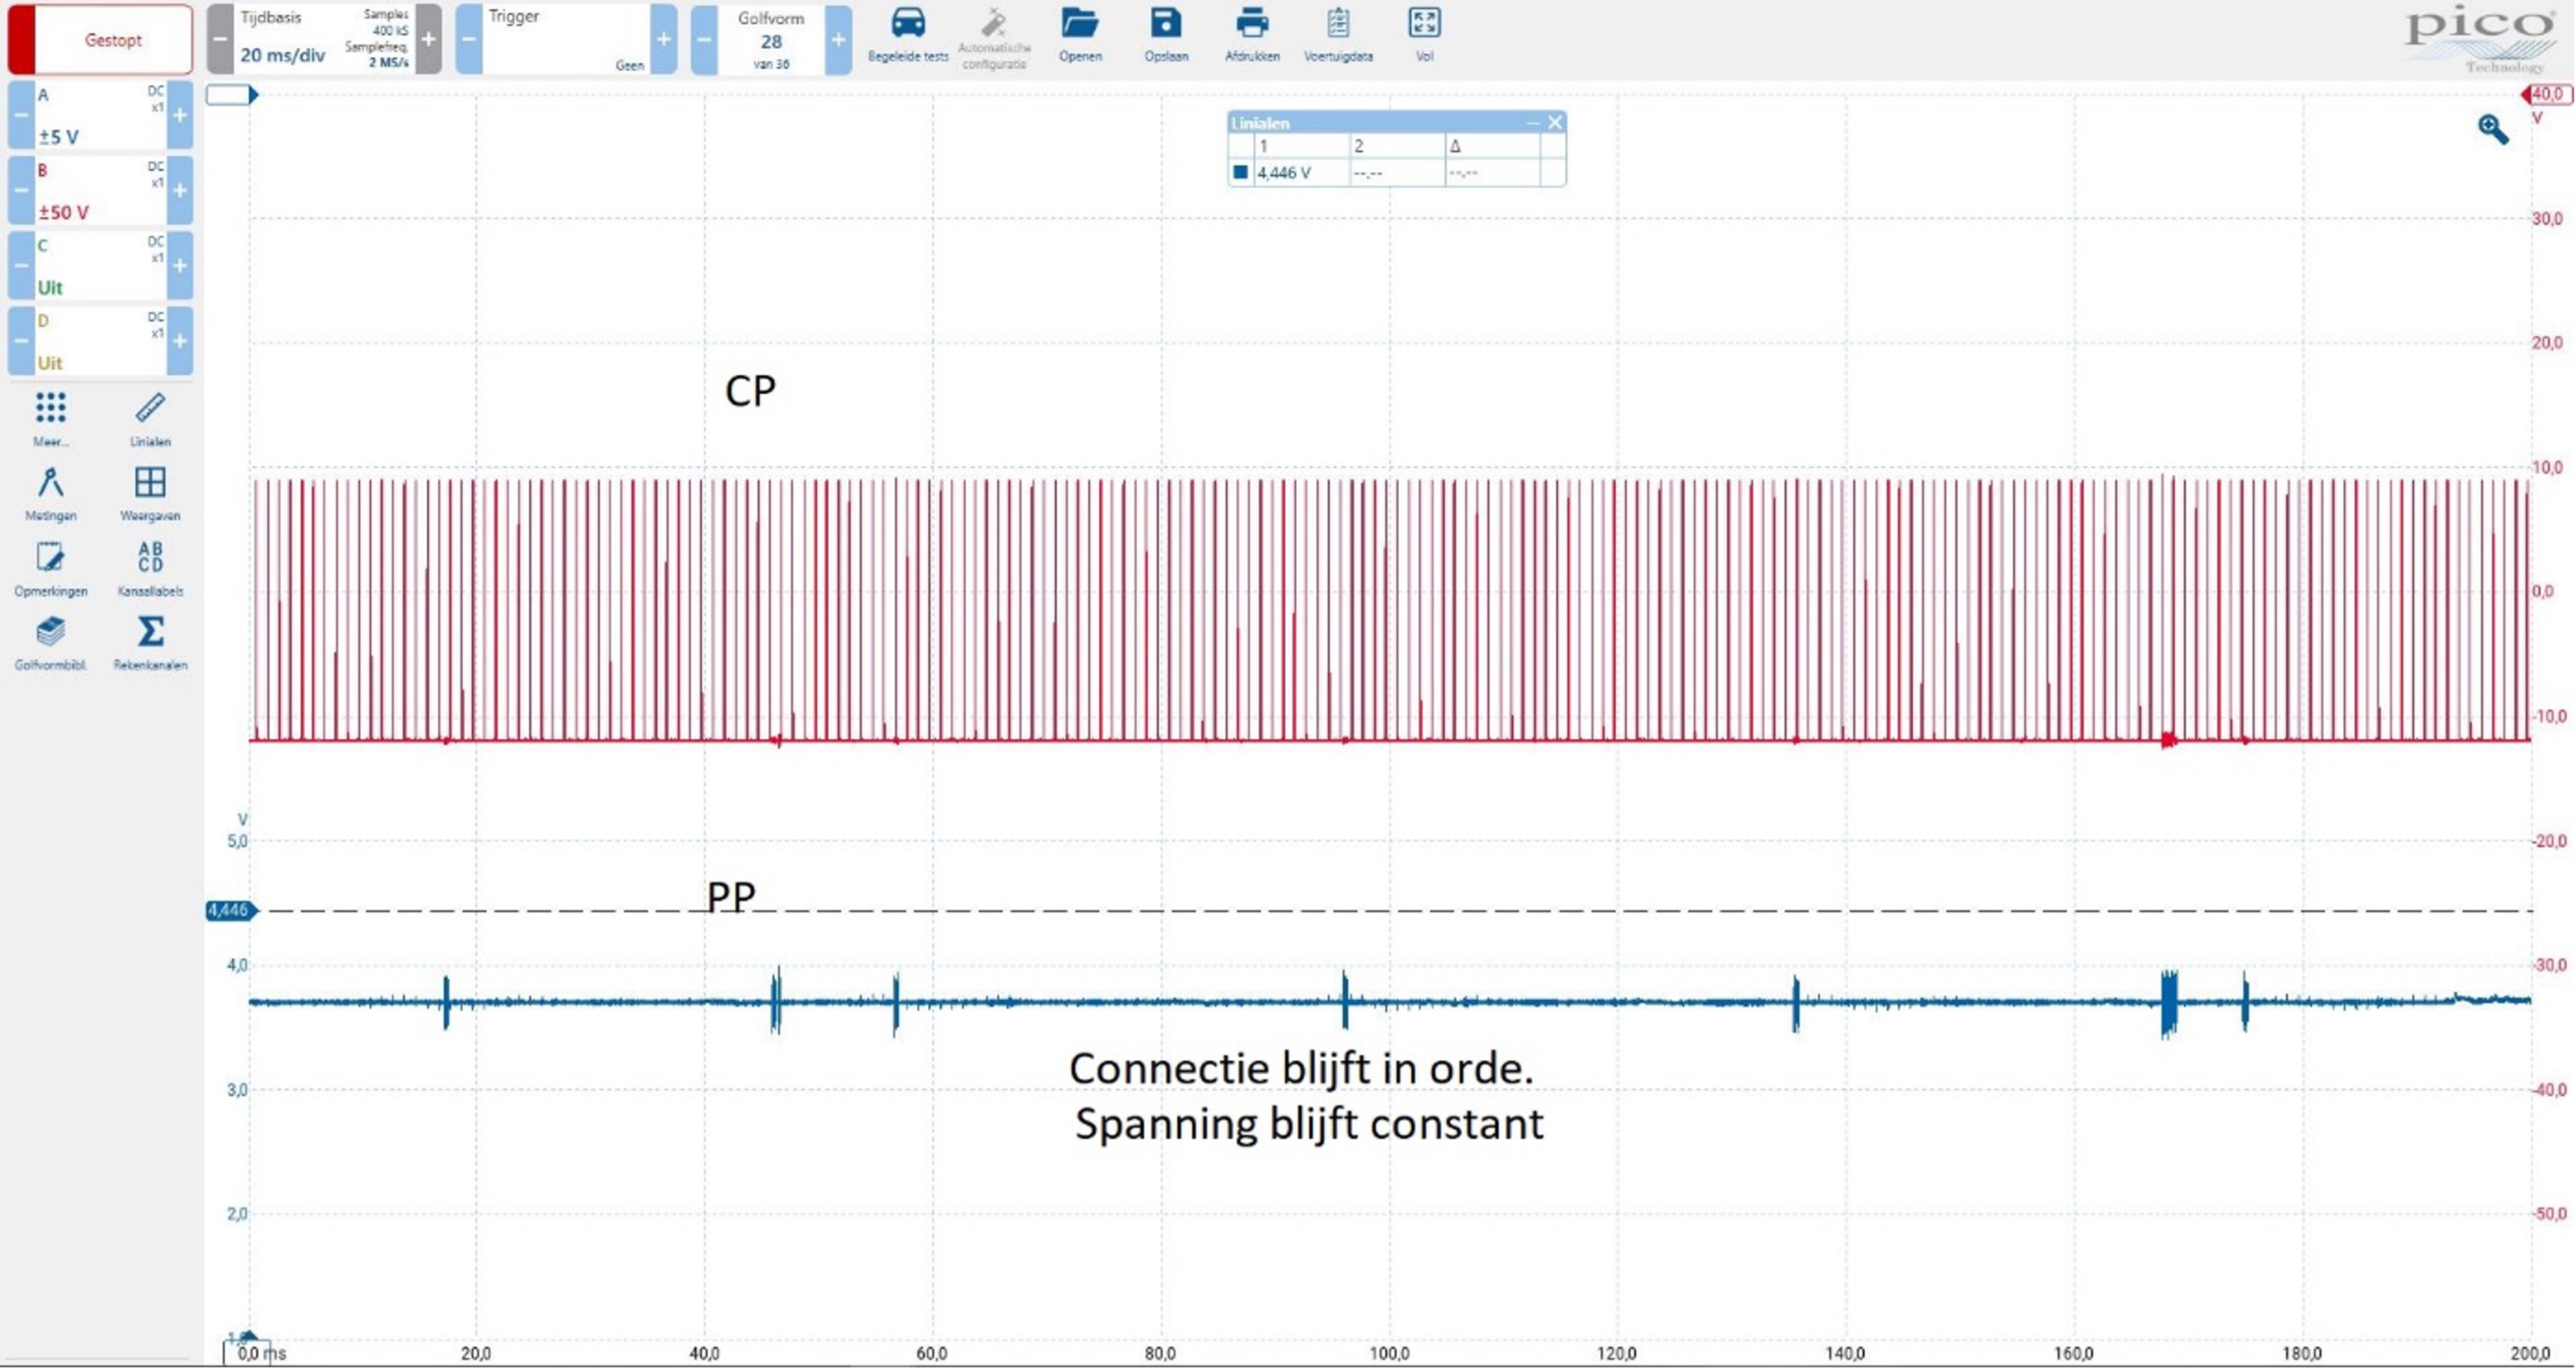Click the 'Spanning blijft constant' note

point(1309,1124)
